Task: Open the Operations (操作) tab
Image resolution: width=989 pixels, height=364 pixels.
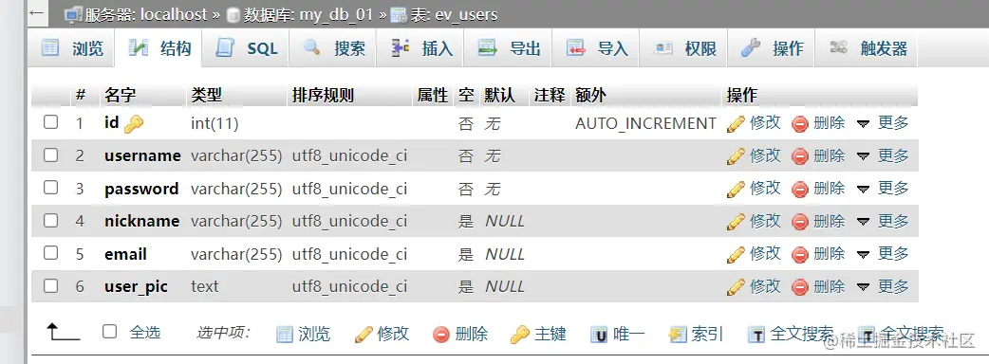Action: click(x=772, y=48)
